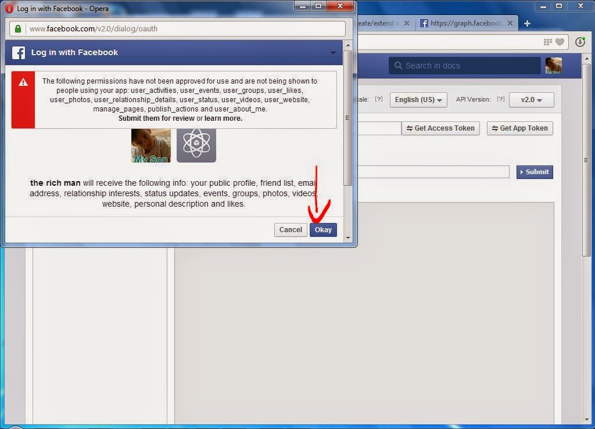Click the Graph API query input field
595x429 pixels.
tap(433, 172)
